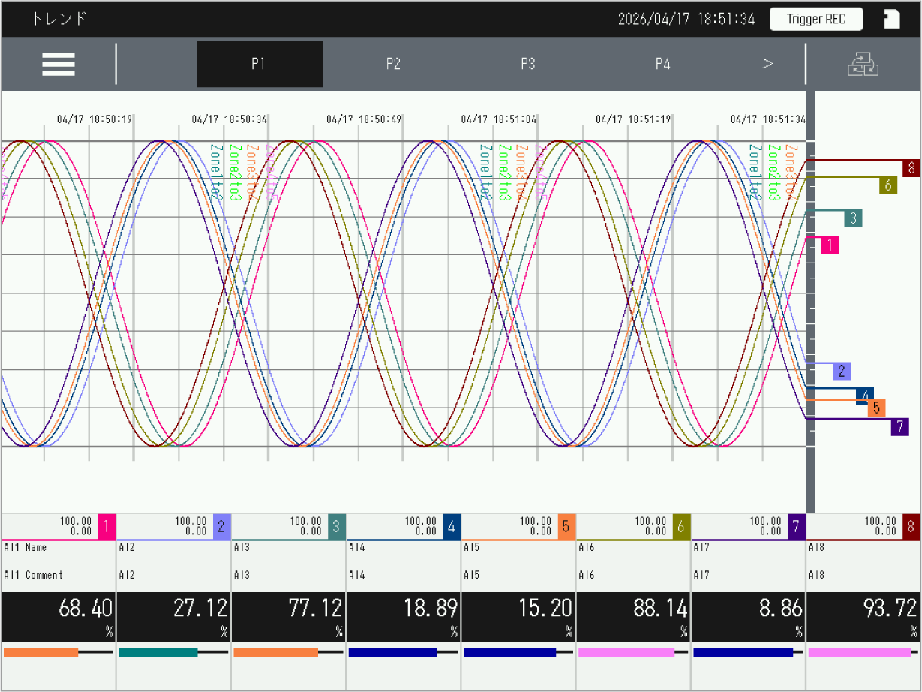Switch to the P4 page tab
The width and height of the screenshot is (922, 692).
(x=662, y=64)
